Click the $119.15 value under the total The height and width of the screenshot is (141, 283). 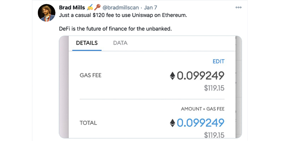tap(214, 135)
